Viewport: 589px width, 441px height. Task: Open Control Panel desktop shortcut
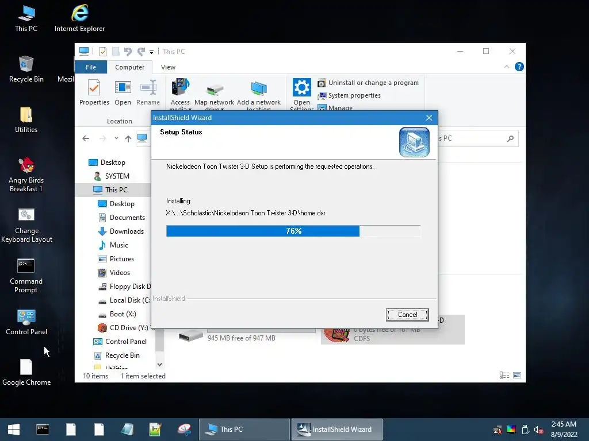(26, 322)
